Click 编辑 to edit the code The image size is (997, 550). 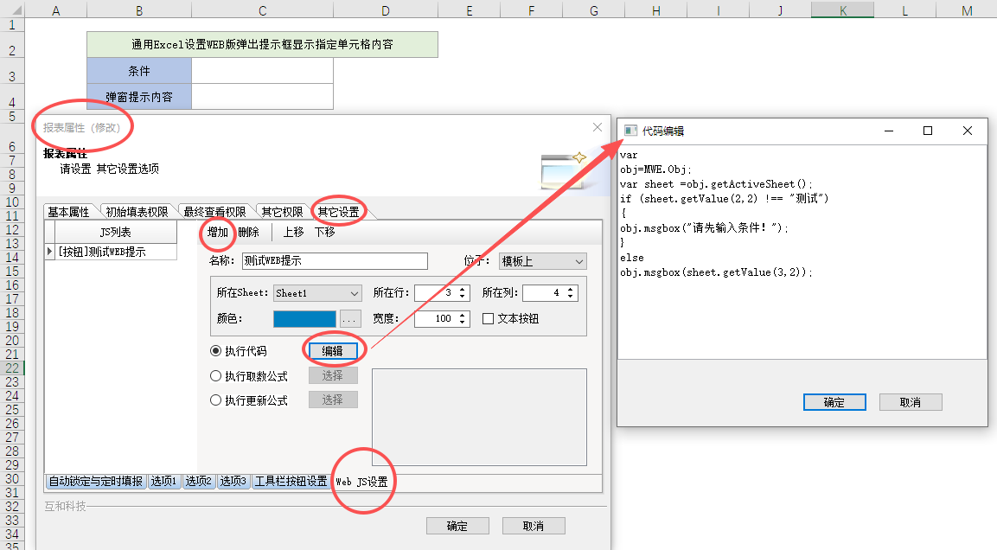[333, 351]
